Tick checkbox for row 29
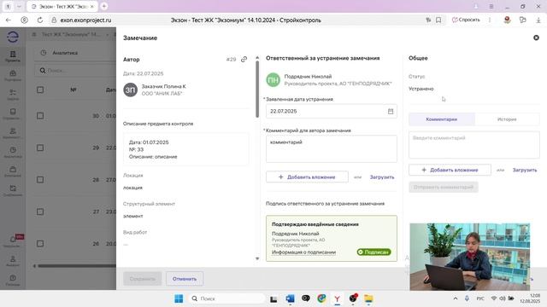The image size is (547, 307). coord(40,148)
